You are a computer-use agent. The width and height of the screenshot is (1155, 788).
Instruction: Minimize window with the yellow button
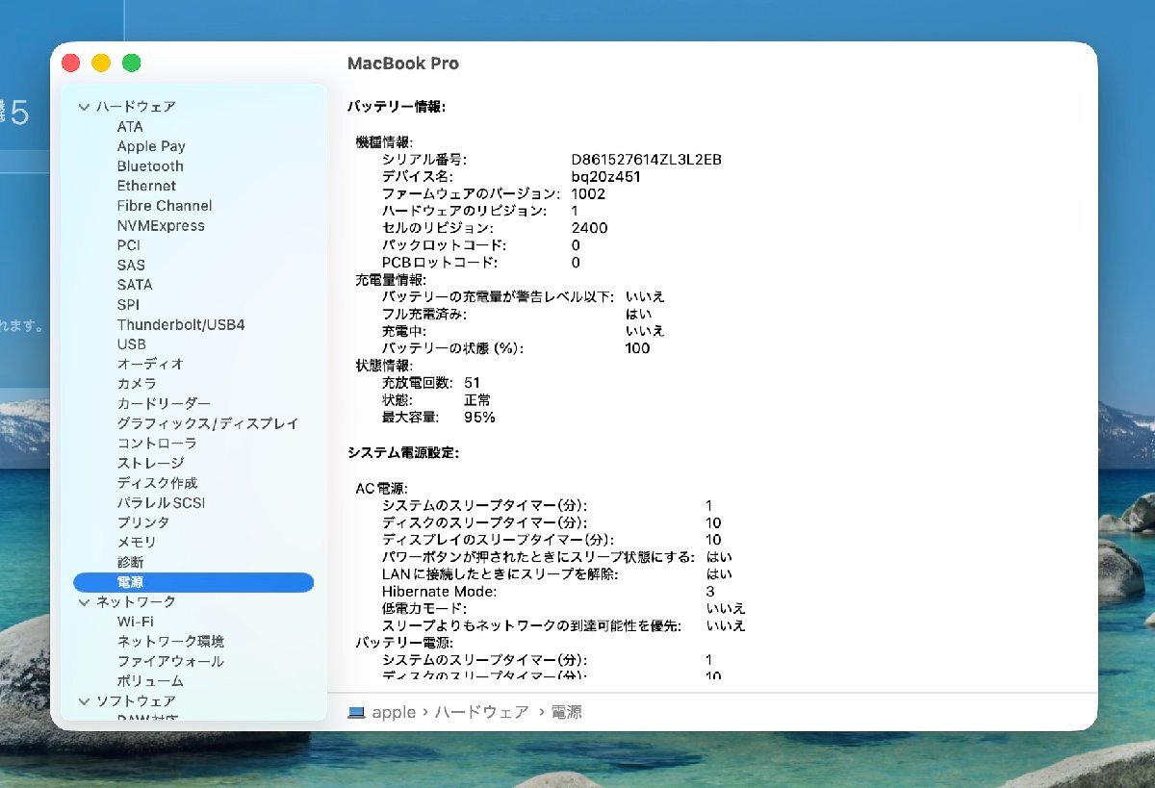(101, 64)
